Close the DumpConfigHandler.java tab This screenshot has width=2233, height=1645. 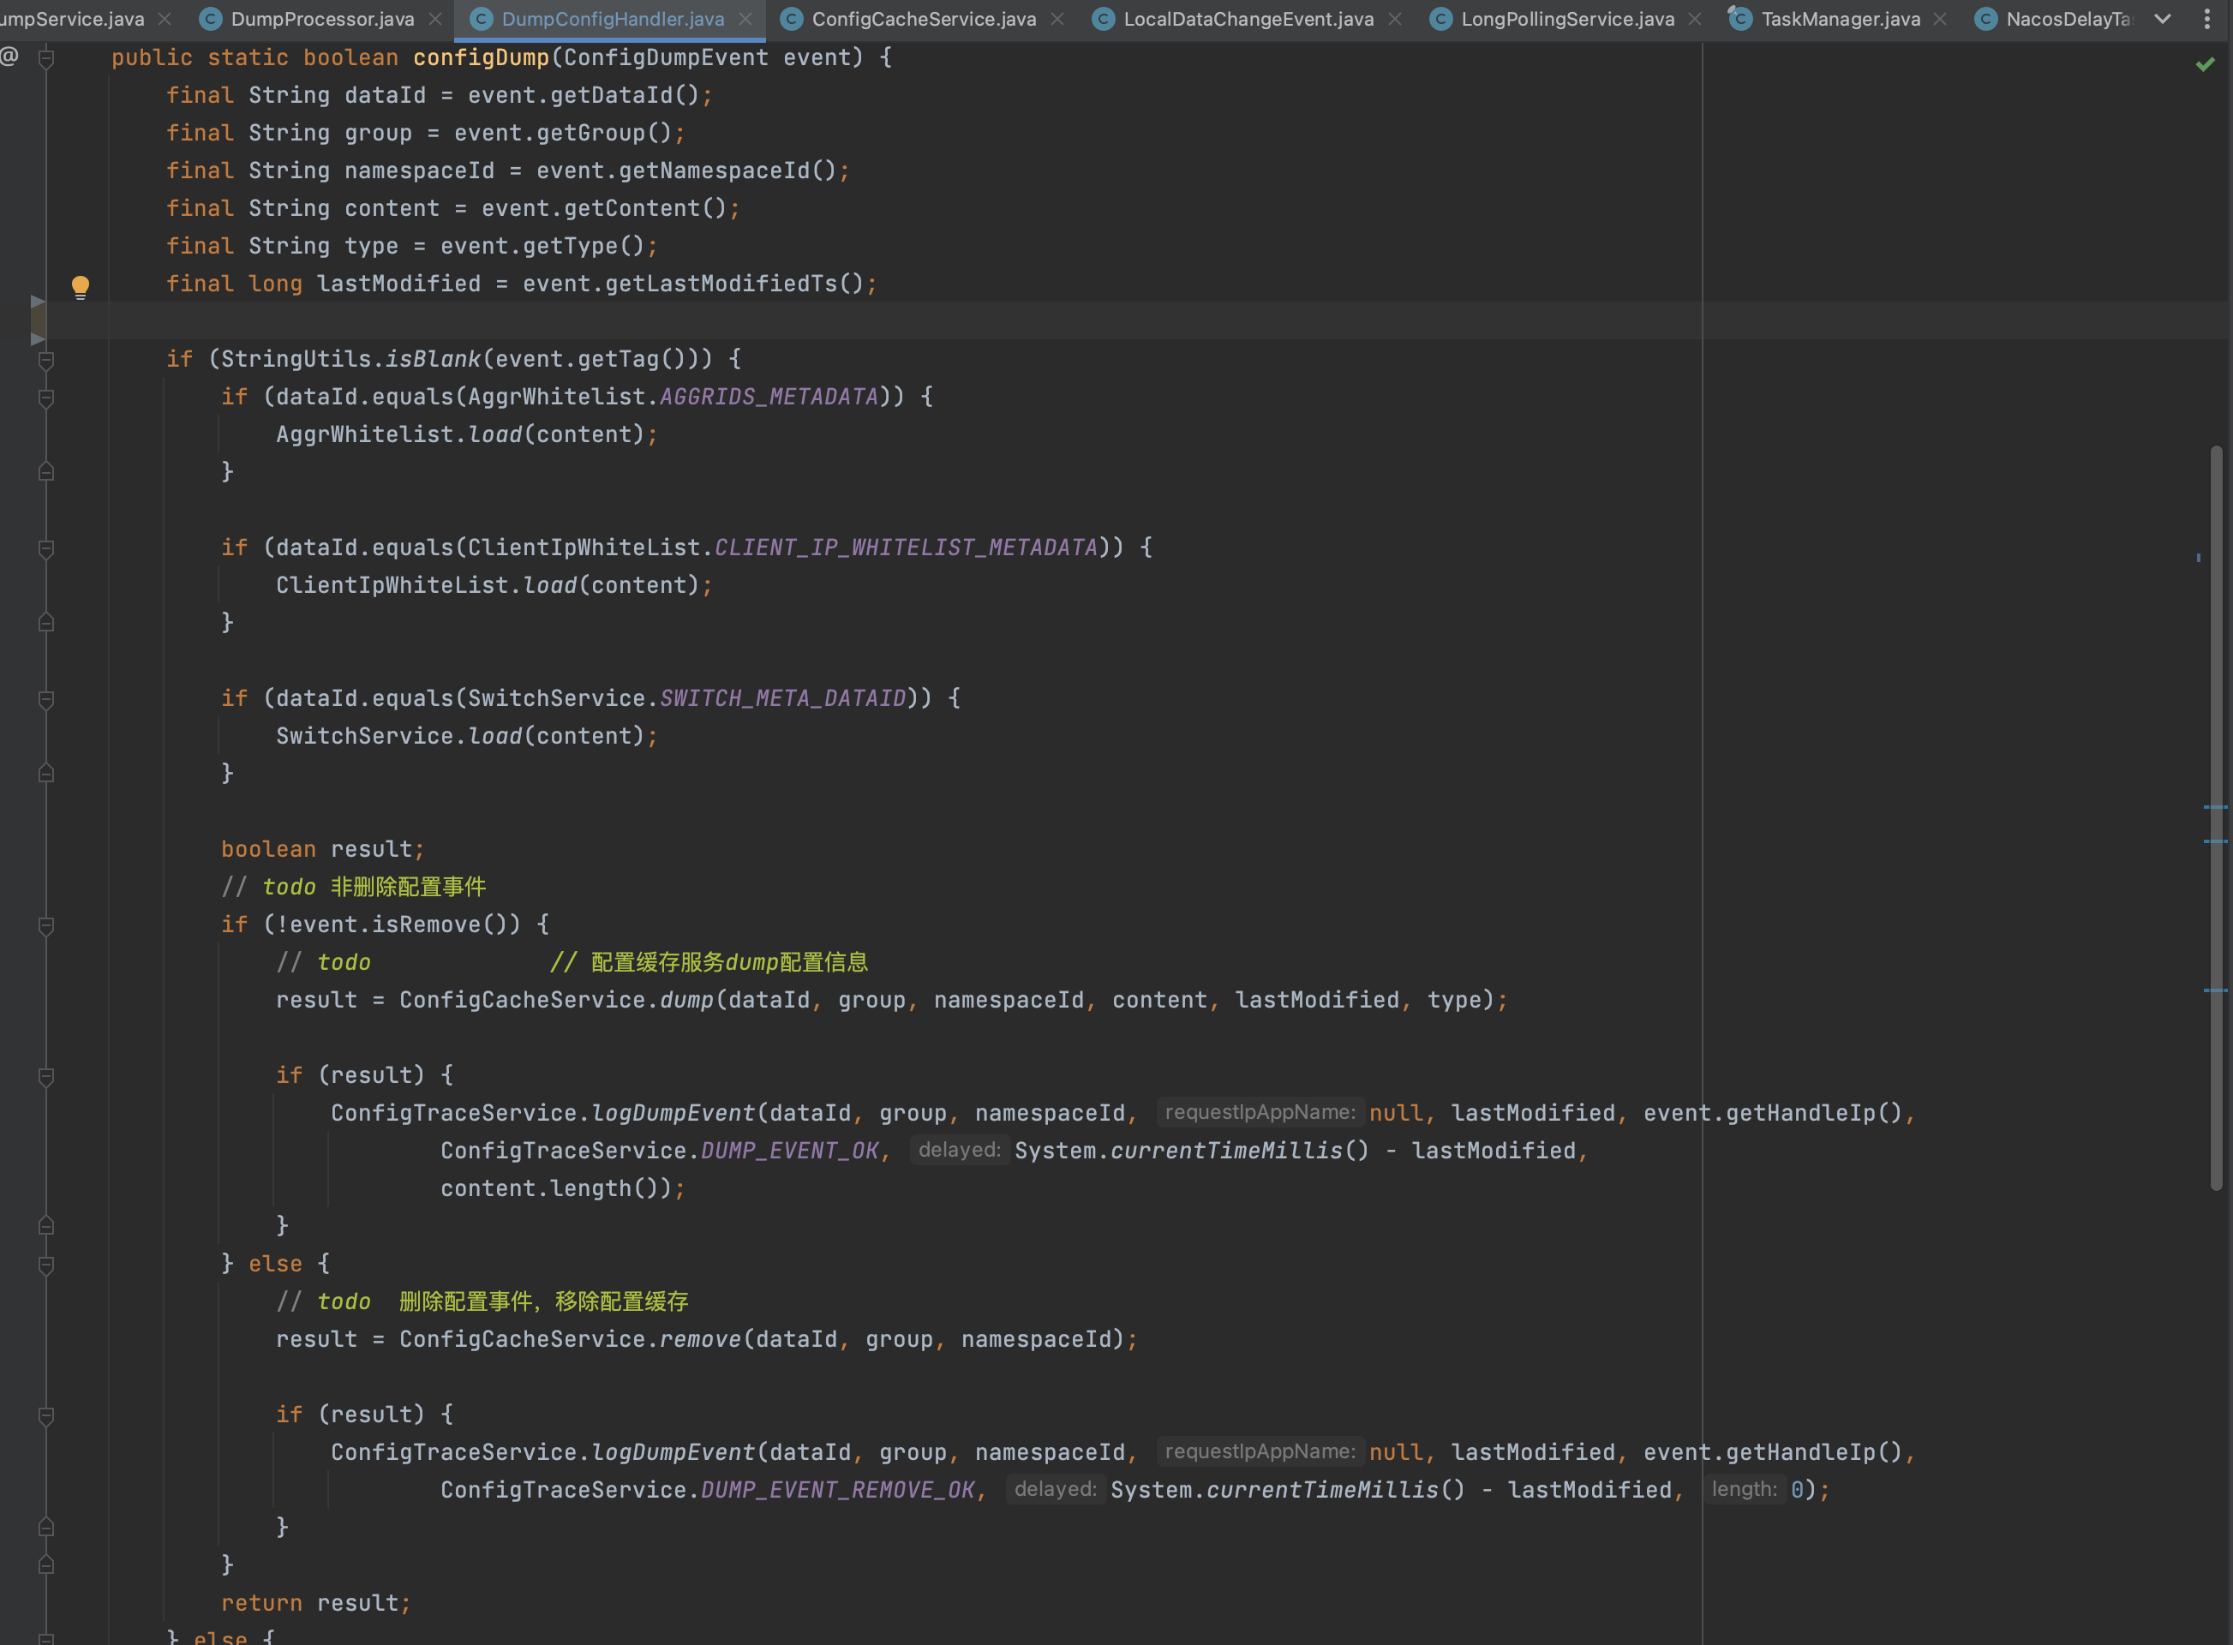[x=745, y=19]
